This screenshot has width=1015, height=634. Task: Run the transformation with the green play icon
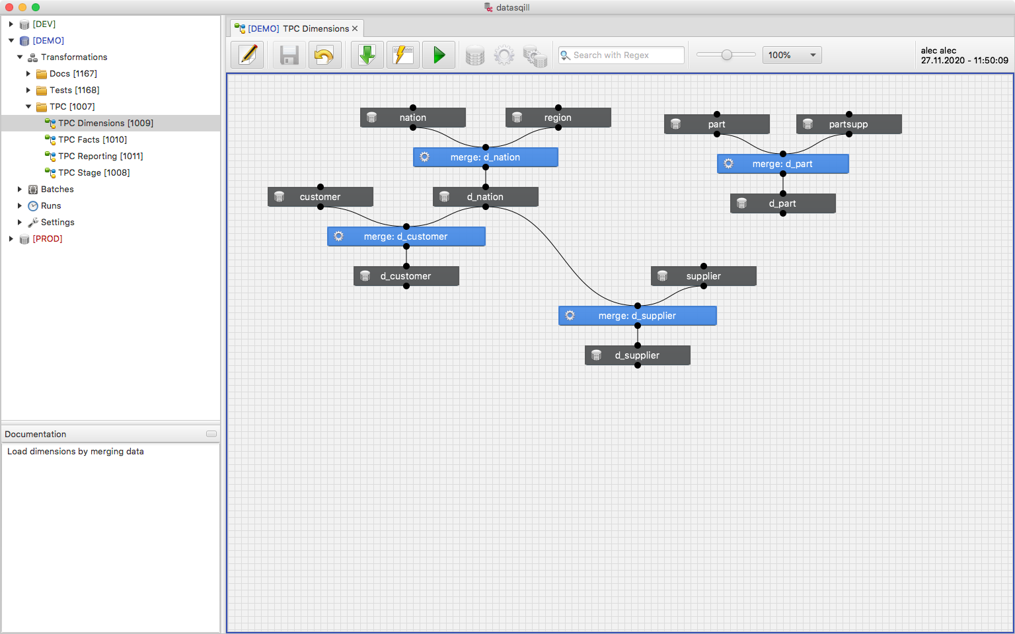(439, 55)
